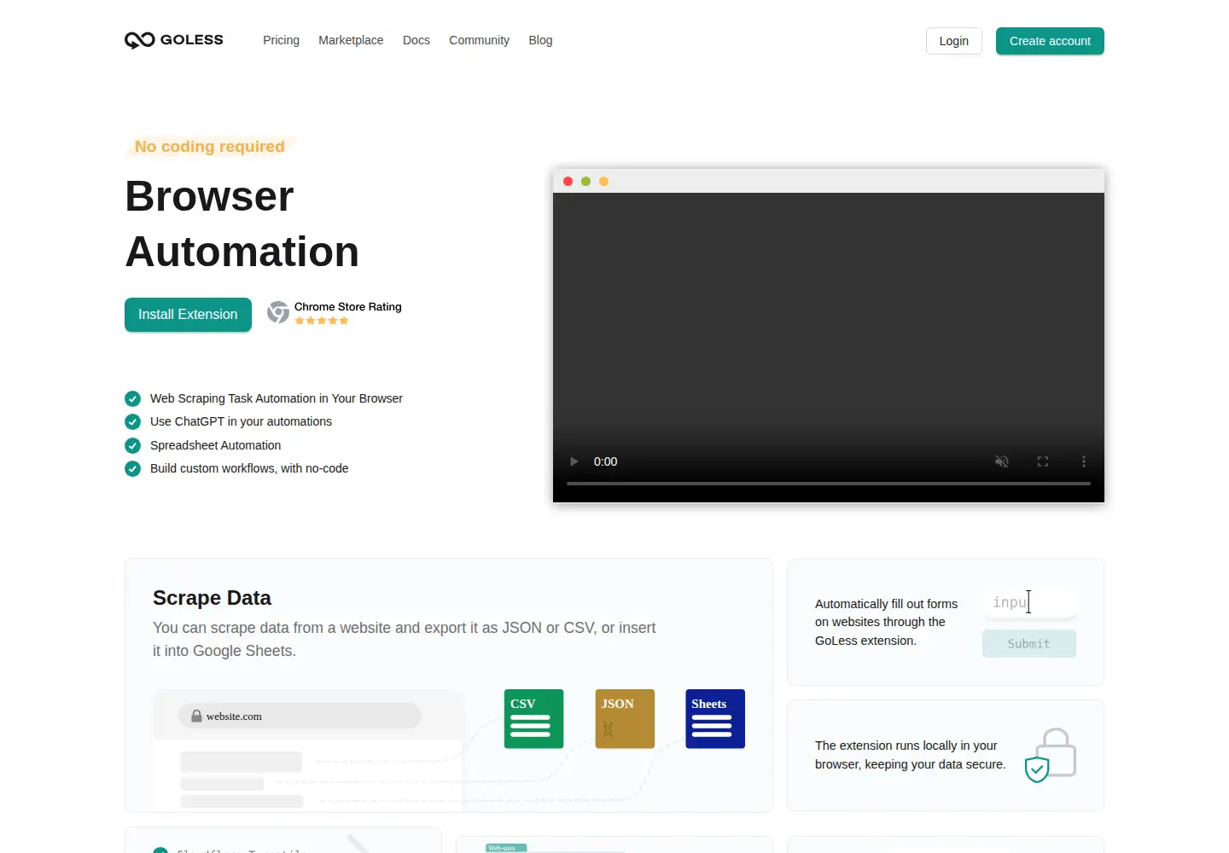Open the video more options menu
The width and height of the screenshot is (1229, 853).
pos(1084,461)
